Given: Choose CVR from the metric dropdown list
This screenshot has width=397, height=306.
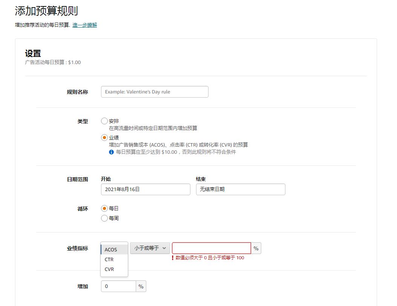Looking at the screenshot, I should click(114, 269).
